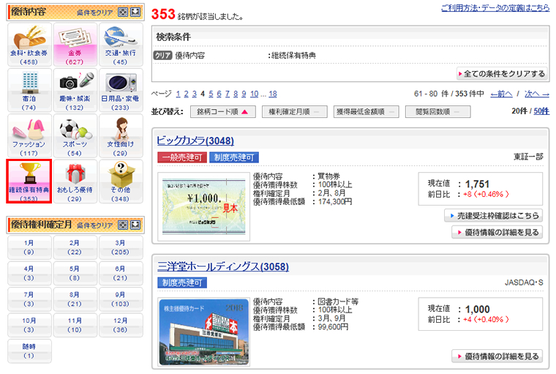This screenshot has width=556, height=374.
Task: Clear conditions in the 優待権利確定月 panel
Action: [94, 225]
